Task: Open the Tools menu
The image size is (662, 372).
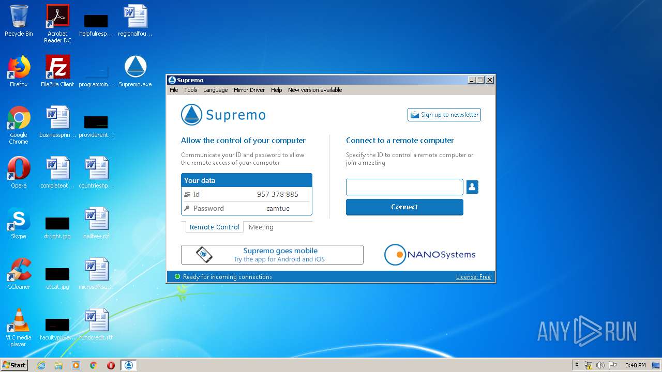Action: point(191,90)
